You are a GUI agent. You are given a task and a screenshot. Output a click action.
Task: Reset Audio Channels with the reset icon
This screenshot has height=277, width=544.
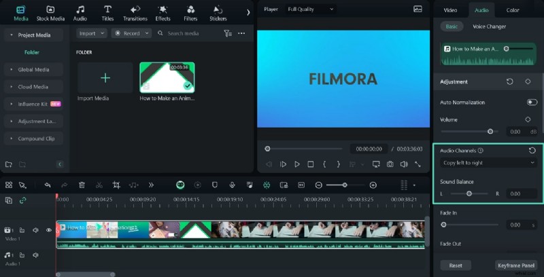532,151
